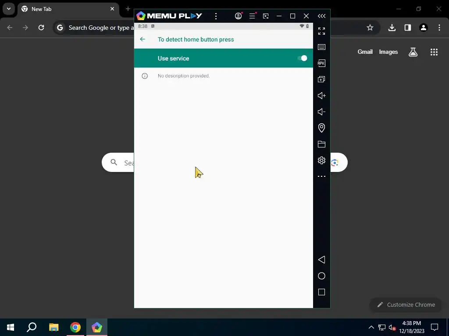Open MEmu settings gear
Viewport: 449px width, 336px height.
321,160
